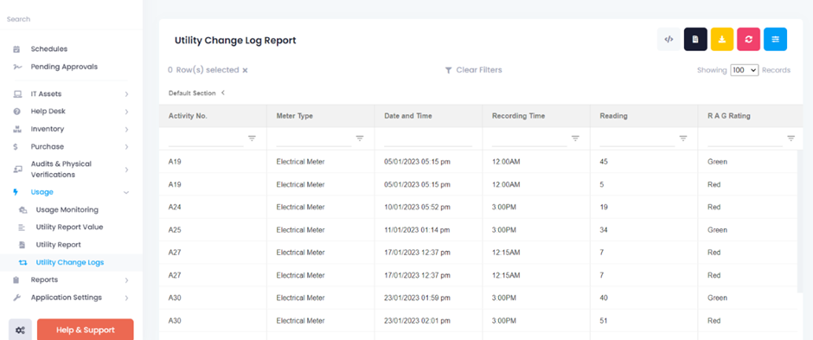Collapse the Usage menu section
Image resolution: width=813 pixels, height=340 pixels.
pos(126,192)
